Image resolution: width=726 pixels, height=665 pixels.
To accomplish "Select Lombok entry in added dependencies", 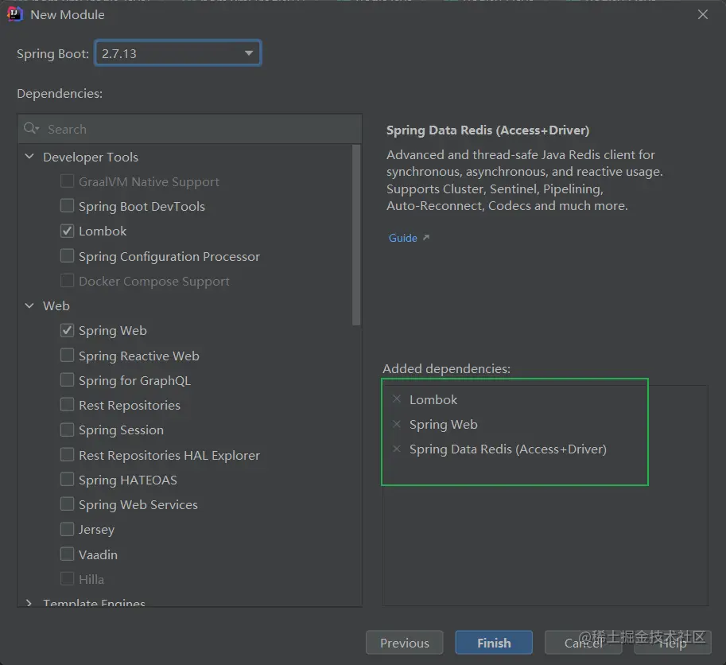I will coord(433,399).
